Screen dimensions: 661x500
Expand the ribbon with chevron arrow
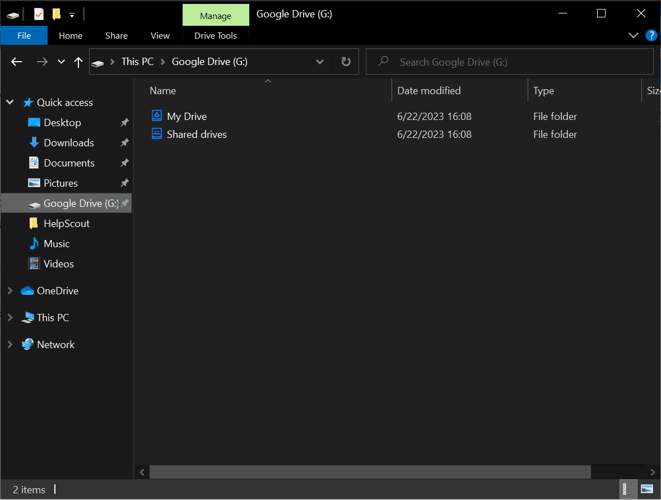[x=634, y=35]
